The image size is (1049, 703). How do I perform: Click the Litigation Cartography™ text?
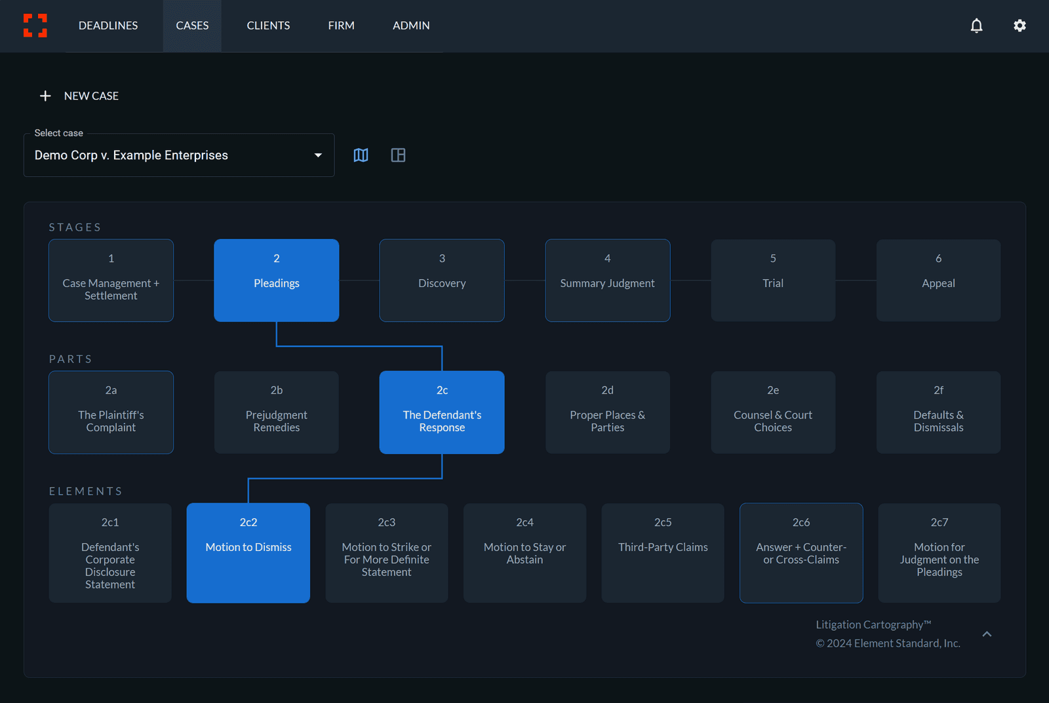(873, 625)
